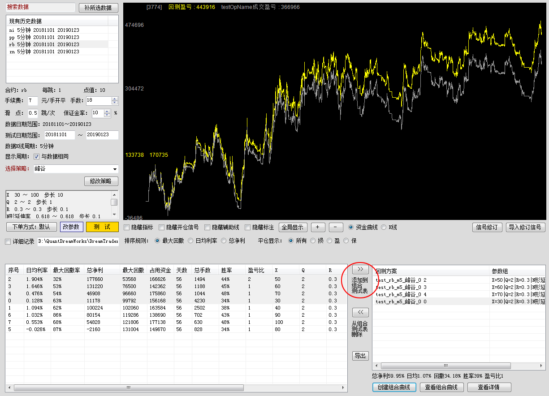Select 盈 close display radio

[x=330, y=241]
